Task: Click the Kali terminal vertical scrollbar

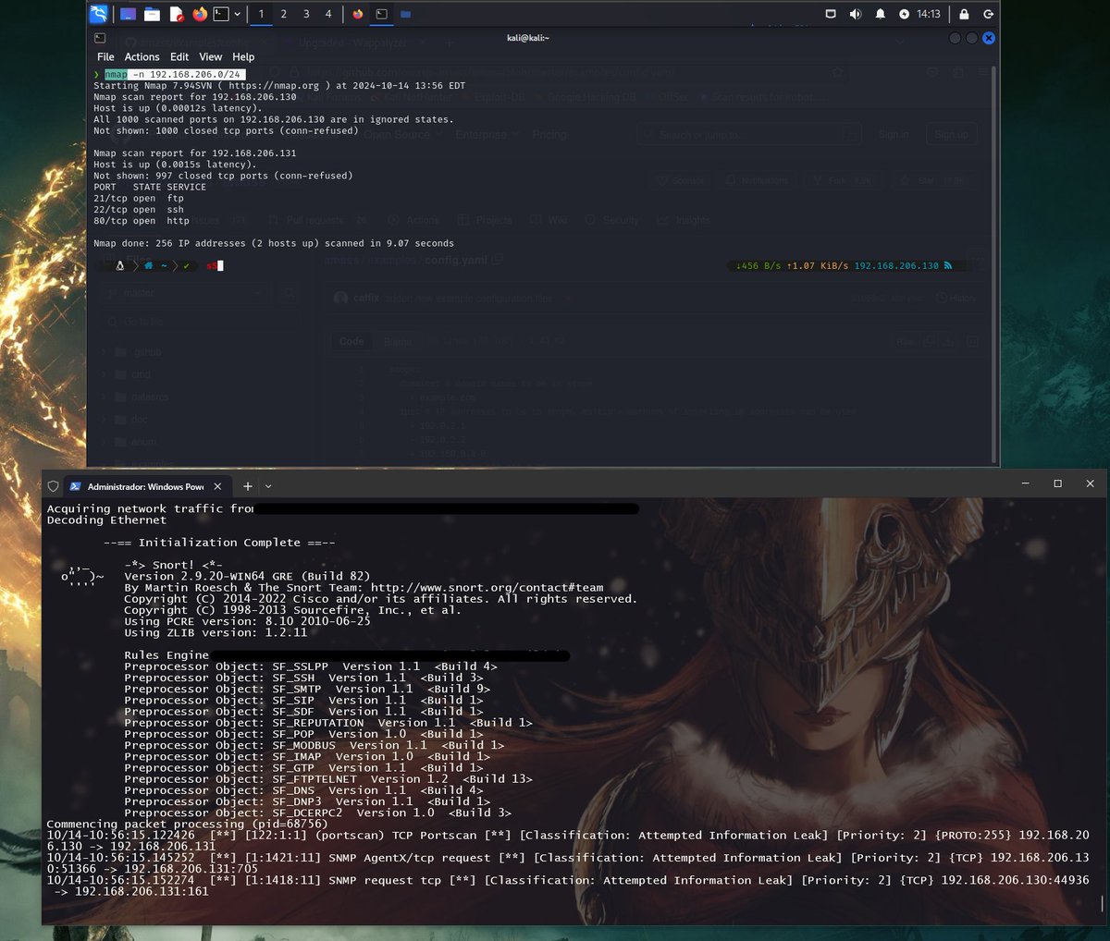Action: pyautogui.click(x=994, y=263)
